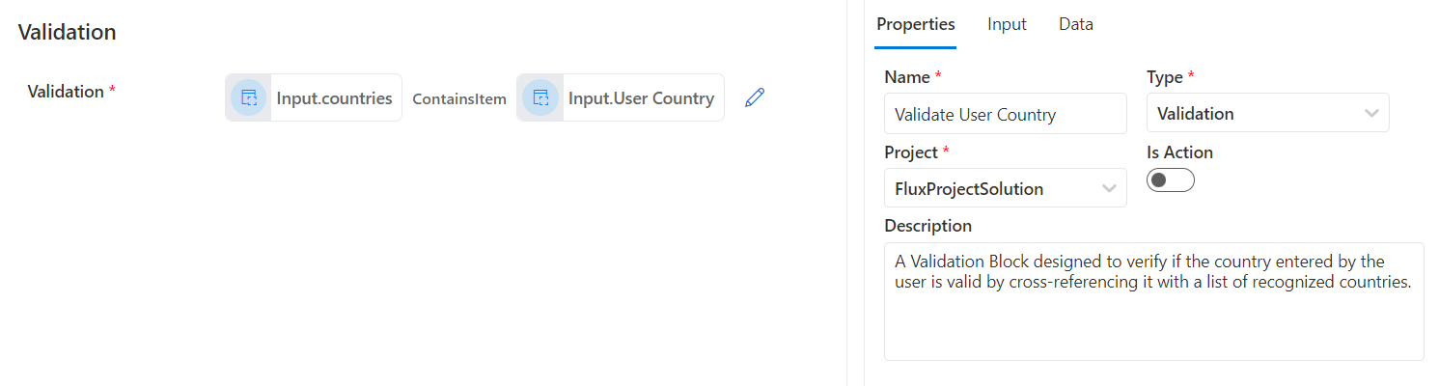Image resolution: width=1439 pixels, height=386 pixels.
Task: Click the Description label above the text area
Action: [x=927, y=226]
